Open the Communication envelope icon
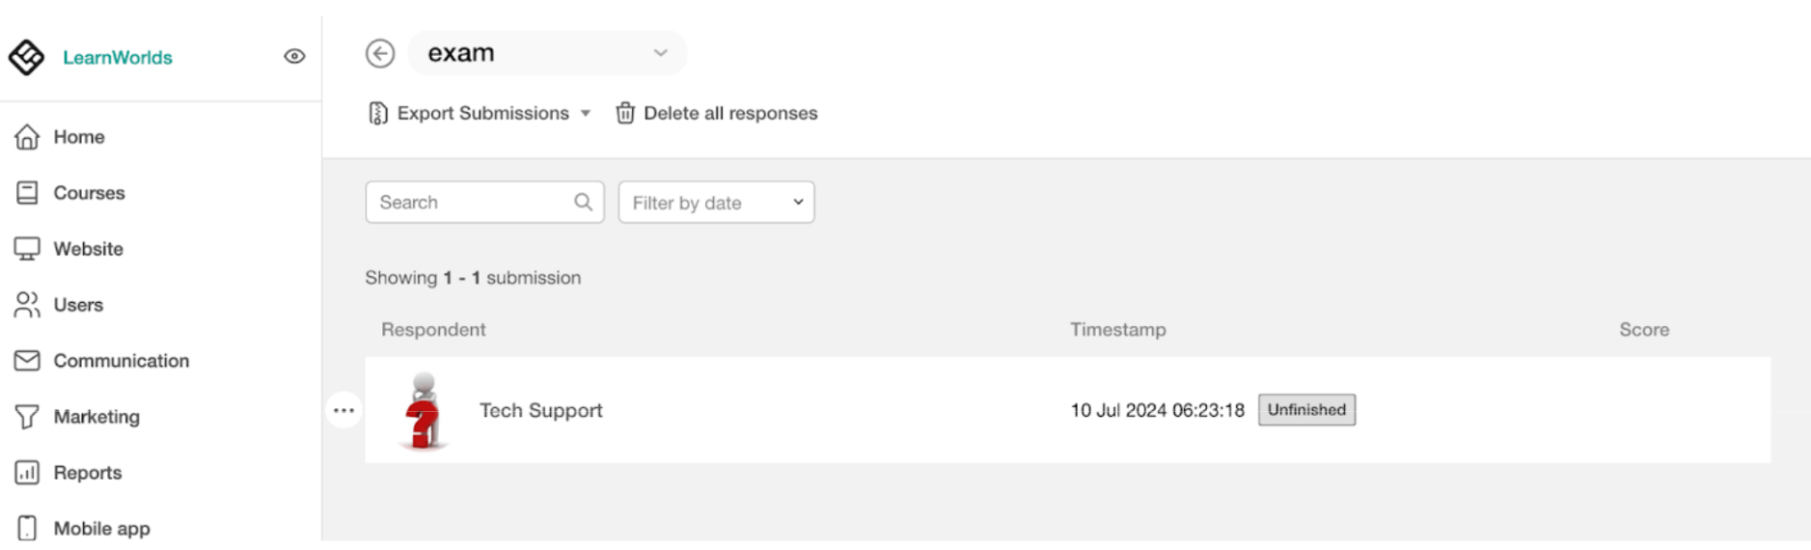This screenshot has height=550, width=1811. point(27,361)
